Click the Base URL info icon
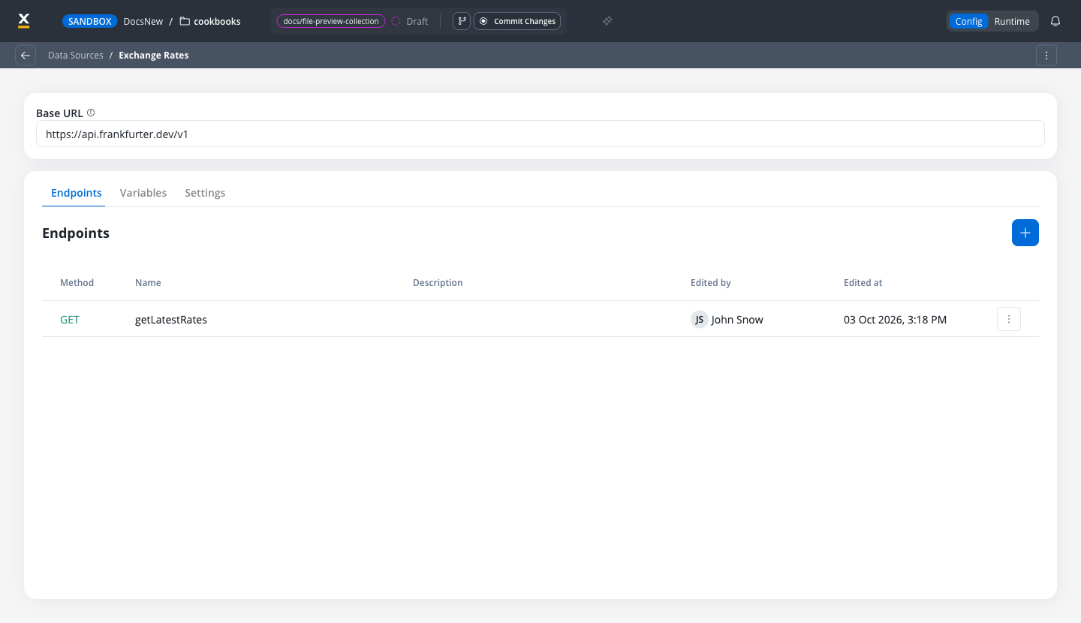 [x=91, y=113]
